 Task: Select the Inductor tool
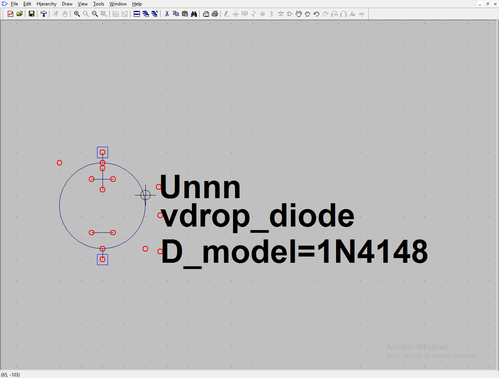point(272,14)
